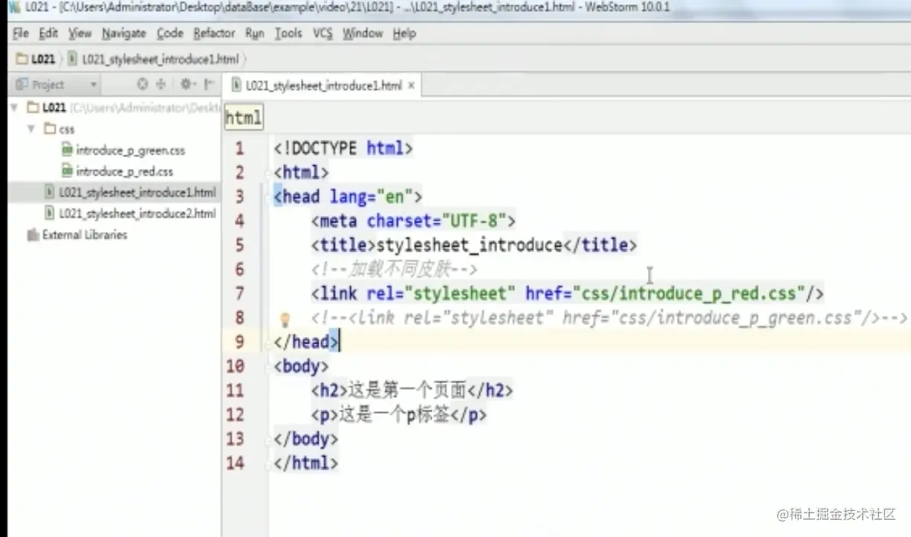Click the closing html tag line 14
The image size is (911, 537).
pyautogui.click(x=306, y=463)
